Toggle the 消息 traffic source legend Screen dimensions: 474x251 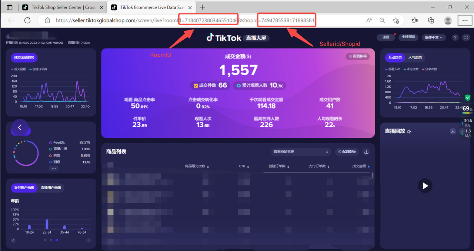coord(55,162)
